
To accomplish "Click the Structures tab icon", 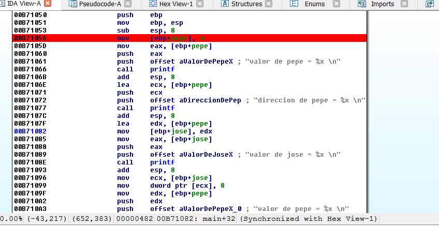I will (x=225, y=4).
